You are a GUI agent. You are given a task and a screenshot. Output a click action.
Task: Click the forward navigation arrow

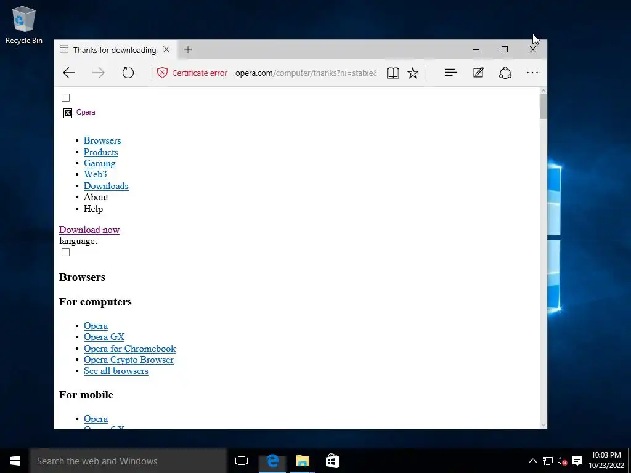[98, 73]
